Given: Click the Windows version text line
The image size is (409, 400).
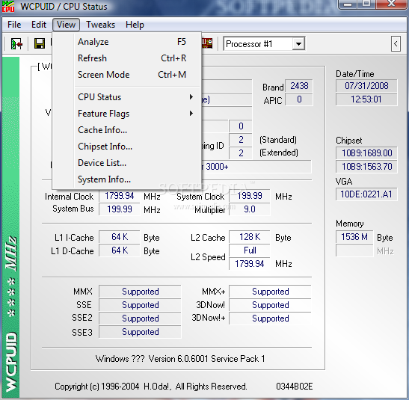Looking at the screenshot, I should click(x=180, y=359).
